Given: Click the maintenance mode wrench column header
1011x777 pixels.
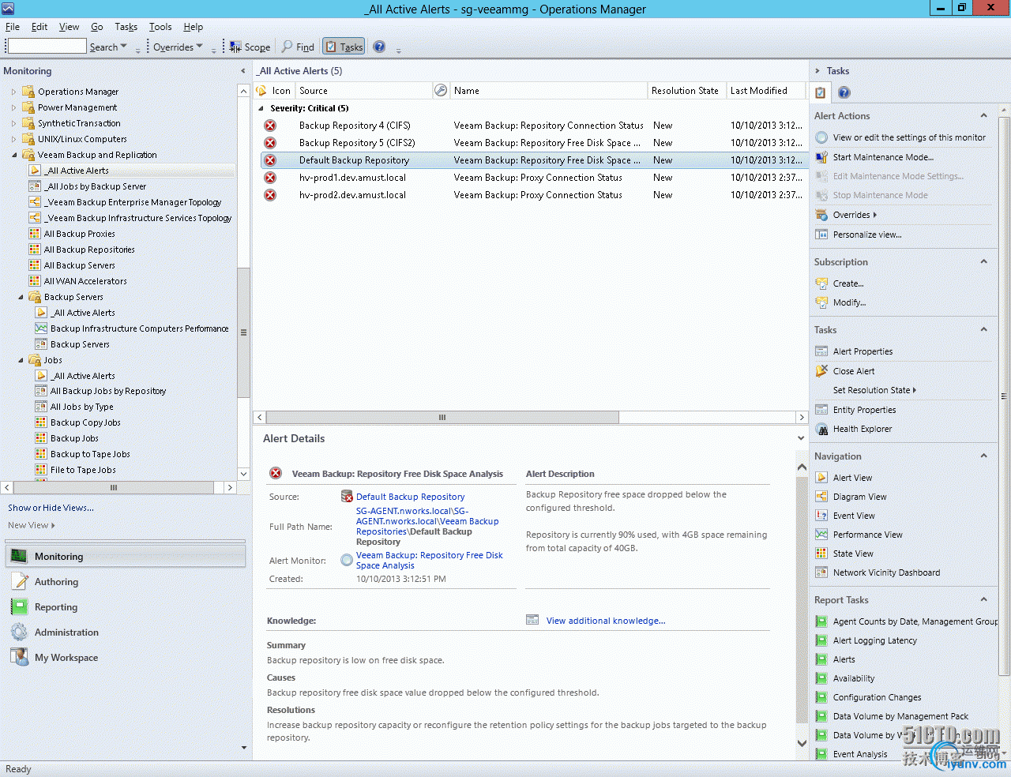Looking at the screenshot, I should (x=441, y=91).
